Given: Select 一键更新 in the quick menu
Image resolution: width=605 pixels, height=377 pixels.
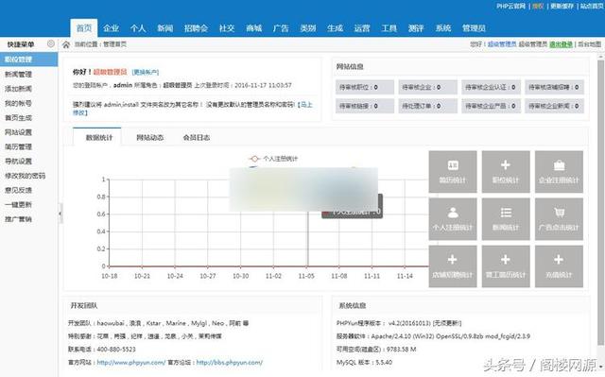Looking at the screenshot, I should [18, 205].
